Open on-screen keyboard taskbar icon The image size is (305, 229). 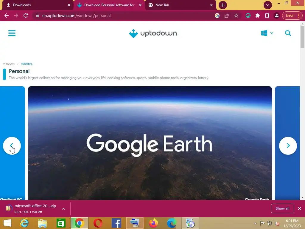click(x=135, y=223)
